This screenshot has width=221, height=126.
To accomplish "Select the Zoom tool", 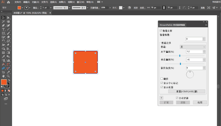I will tap(8, 76).
